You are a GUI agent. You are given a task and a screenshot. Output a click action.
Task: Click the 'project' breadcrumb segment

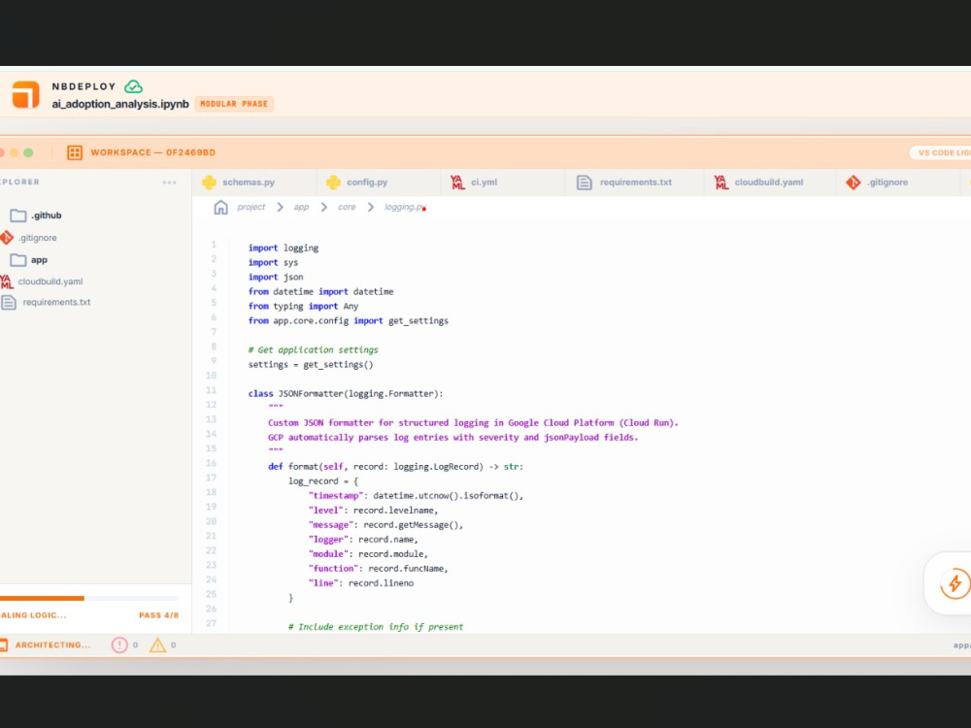click(x=251, y=207)
